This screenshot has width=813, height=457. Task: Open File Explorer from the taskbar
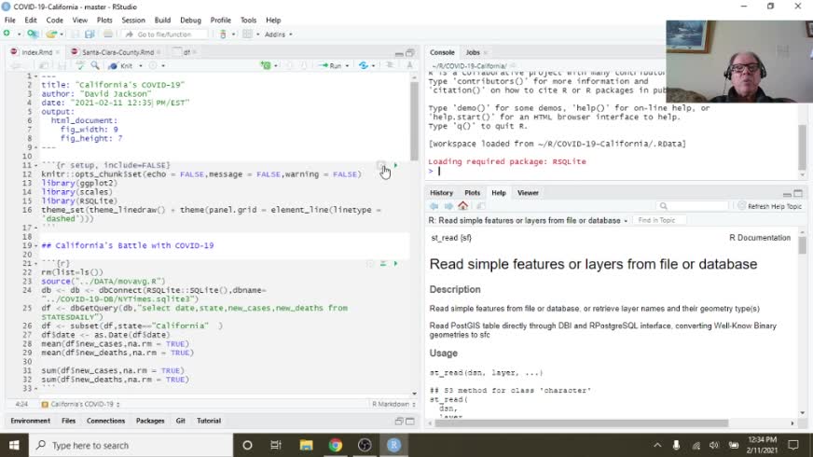(x=307, y=445)
